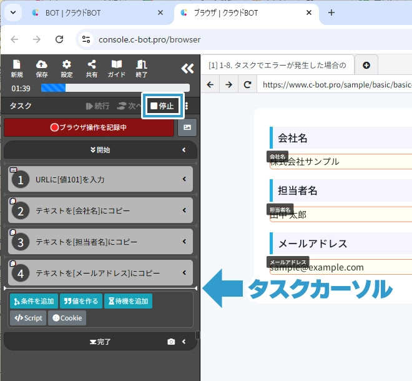Click the camera icon in 完了 row
The width and height of the screenshot is (412, 381).
[x=171, y=342]
